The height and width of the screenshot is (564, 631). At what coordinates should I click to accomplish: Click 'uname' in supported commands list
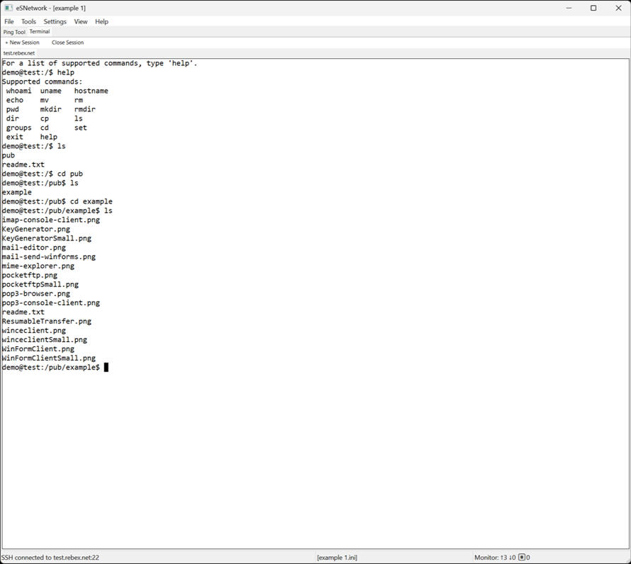51,91
